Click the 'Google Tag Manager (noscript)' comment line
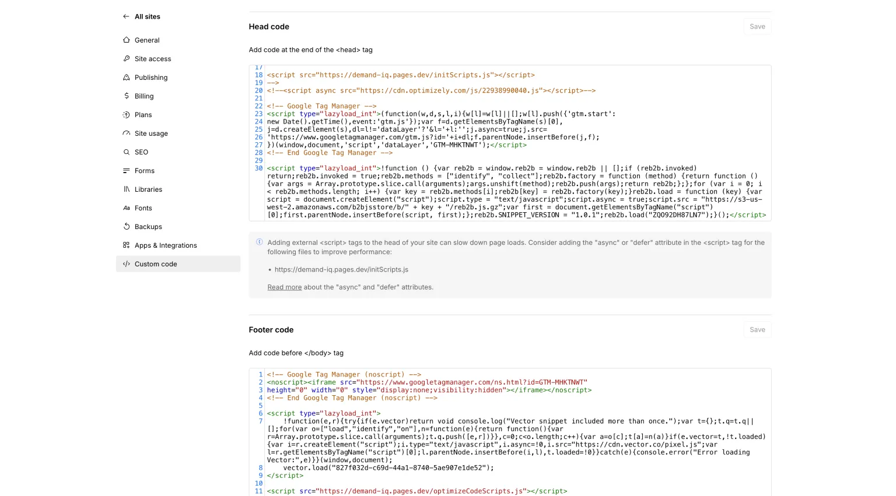The width and height of the screenshot is (896, 496). pos(344,375)
